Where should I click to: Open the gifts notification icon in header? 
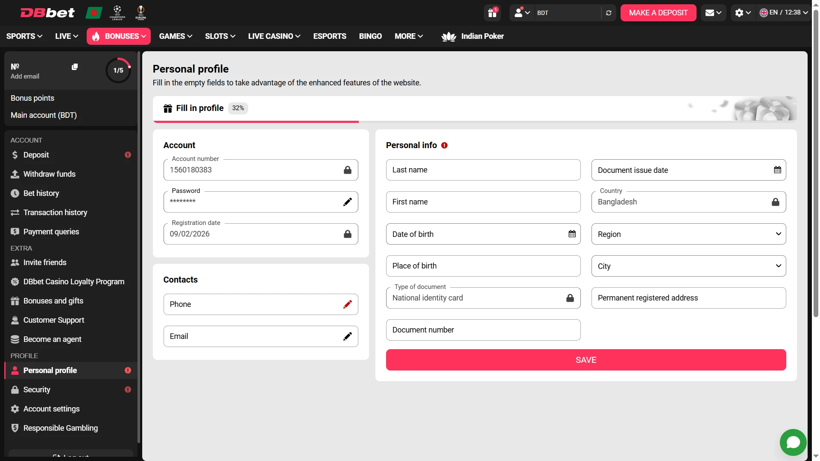click(x=492, y=13)
